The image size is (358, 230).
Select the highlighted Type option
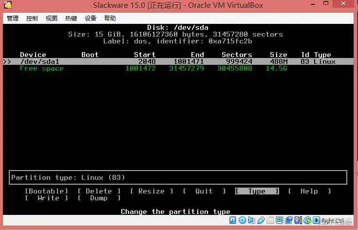click(x=257, y=191)
